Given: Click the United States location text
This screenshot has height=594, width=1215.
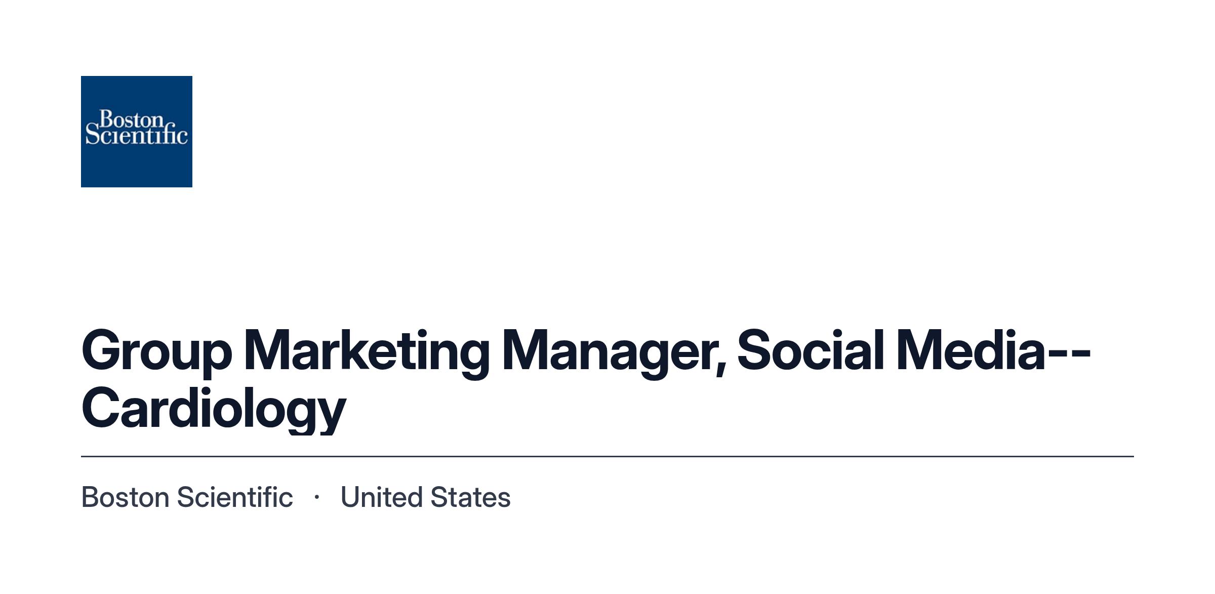Looking at the screenshot, I should click(426, 497).
